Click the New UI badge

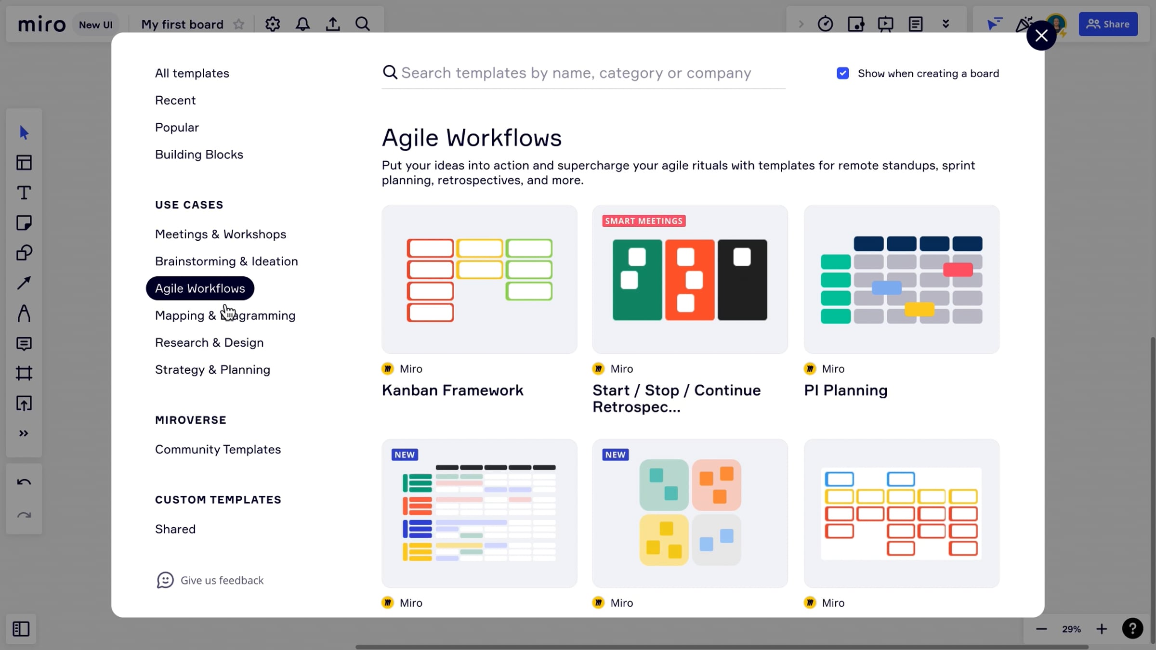[96, 25]
